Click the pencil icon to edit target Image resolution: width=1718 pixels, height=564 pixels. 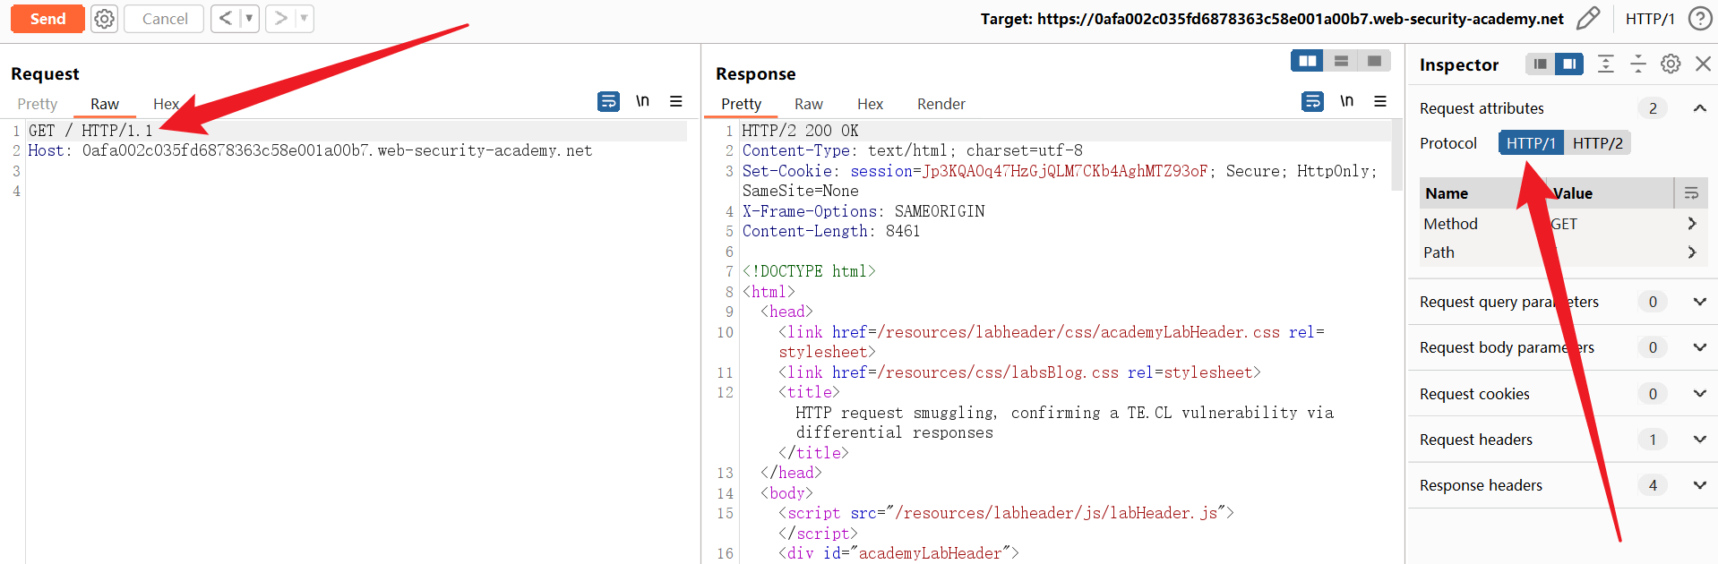tap(1588, 19)
